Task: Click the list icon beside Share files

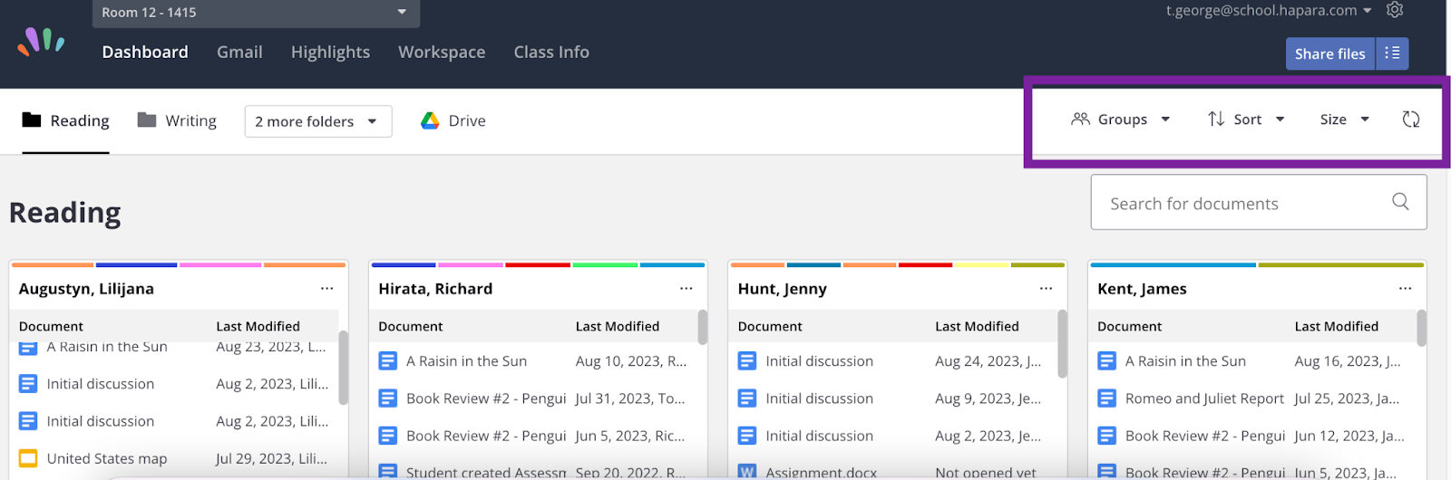Action: (x=1392, y=53)
